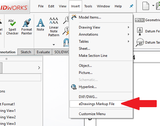Switch to the Evaluate tab
The width and height of the screenshot is (160, 126).
(43, 52)
